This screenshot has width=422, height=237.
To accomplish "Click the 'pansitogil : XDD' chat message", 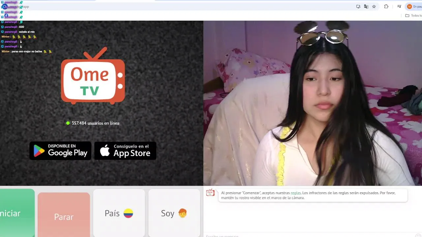I will point(13,27).
